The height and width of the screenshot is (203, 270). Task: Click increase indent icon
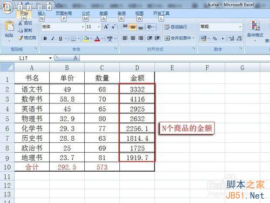tap(157, 38)
